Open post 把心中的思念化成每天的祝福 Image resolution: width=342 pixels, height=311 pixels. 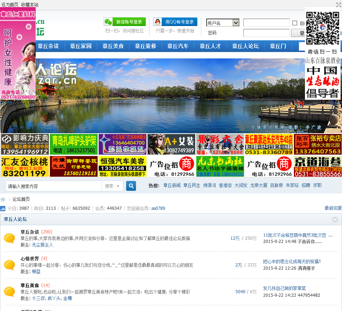click(292, 261)
